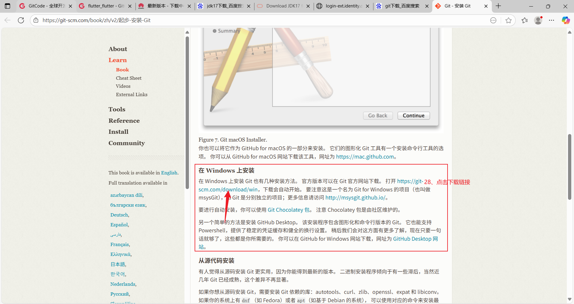The width and height of the screenshot is (574, 304).
Task: Go back to the previous page
Action: 7,20
